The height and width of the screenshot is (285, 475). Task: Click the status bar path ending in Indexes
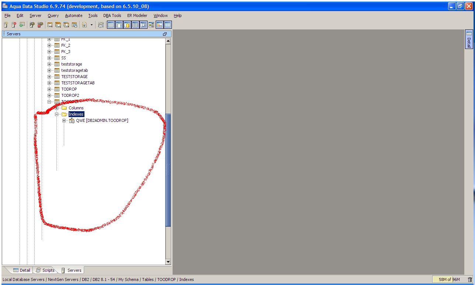click(x=98, y=279)
